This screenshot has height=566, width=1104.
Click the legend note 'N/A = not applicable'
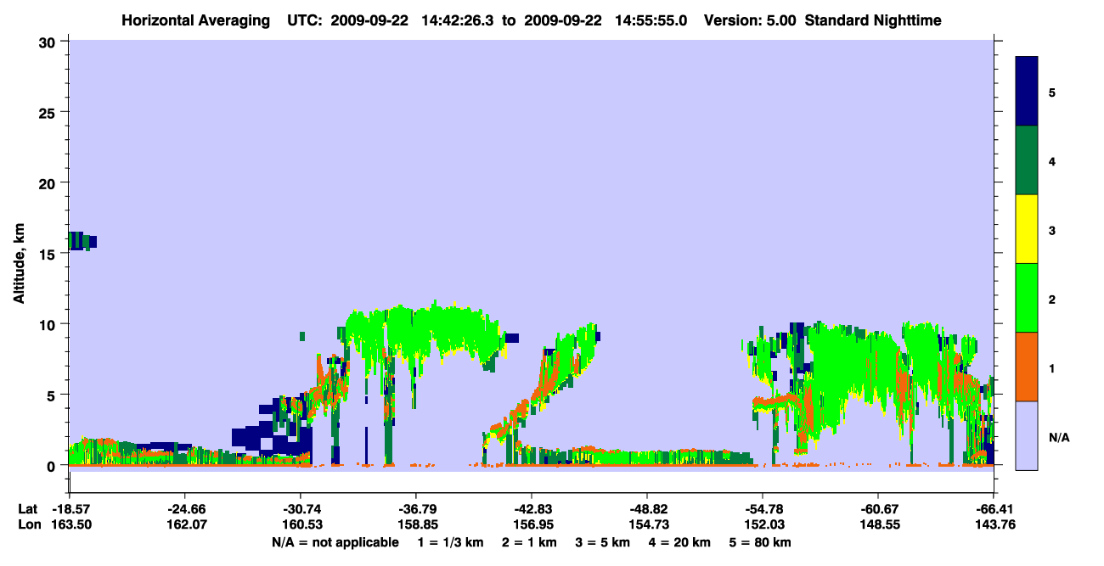335,542
